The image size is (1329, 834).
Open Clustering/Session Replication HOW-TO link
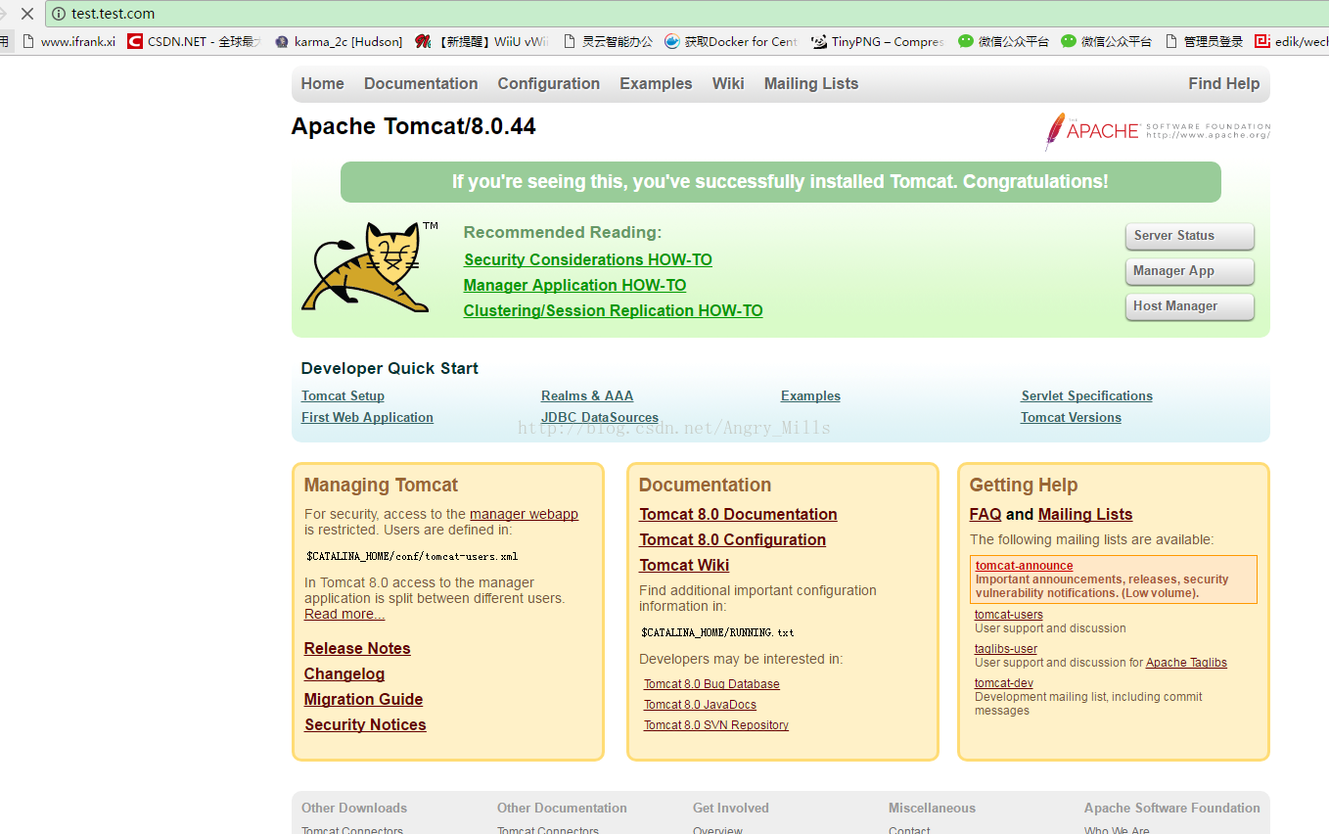tap(613, 311)
